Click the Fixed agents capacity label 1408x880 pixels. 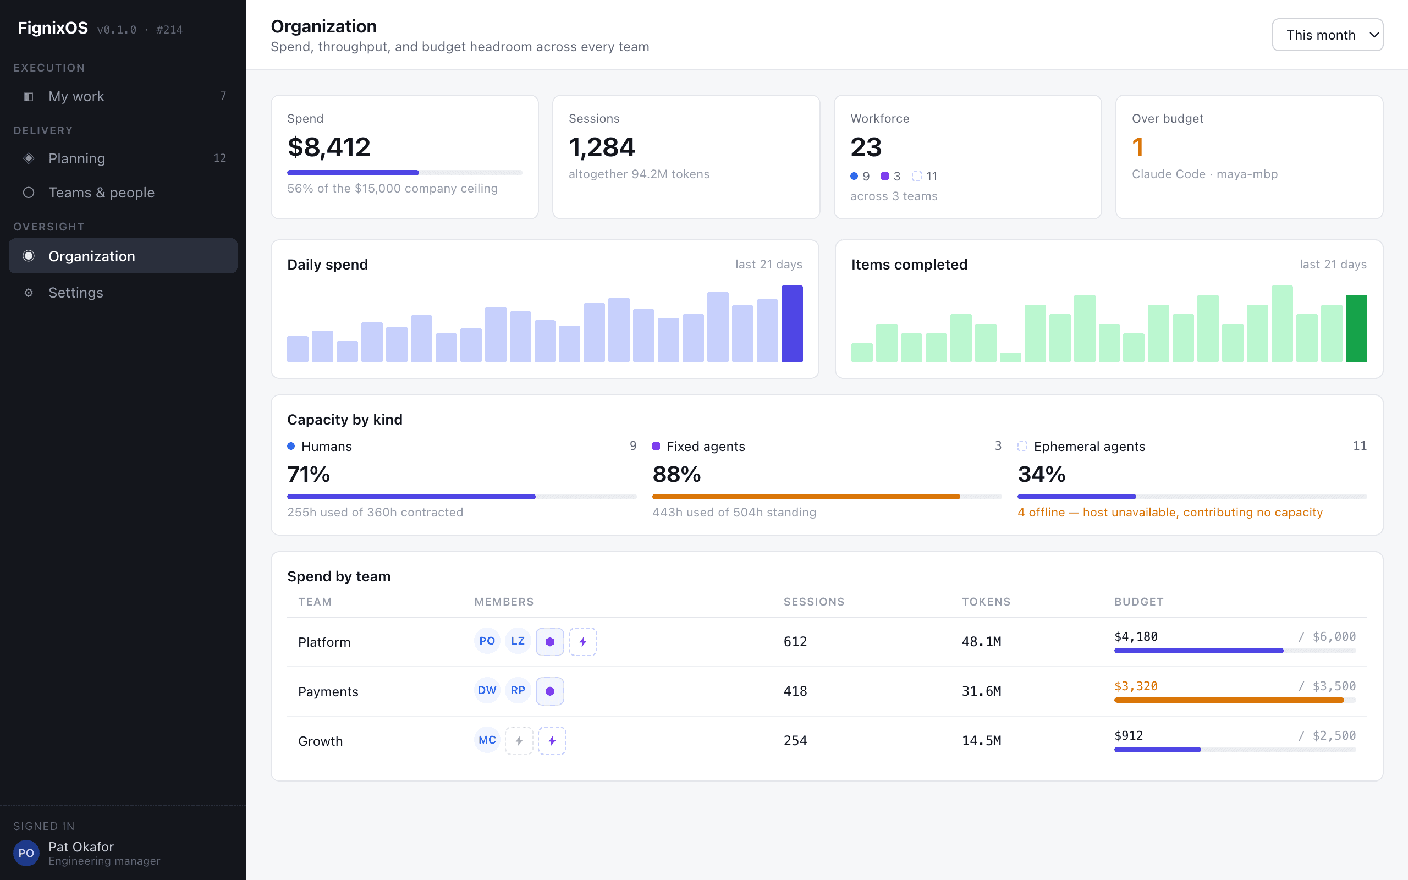coord(706,447)
